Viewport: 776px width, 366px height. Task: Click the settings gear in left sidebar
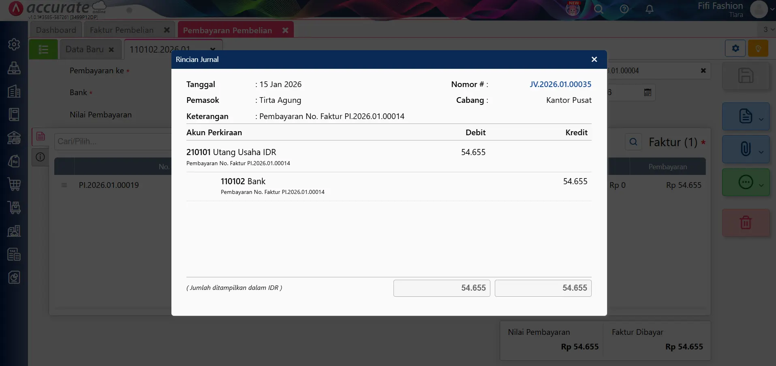tap(14, 44)
